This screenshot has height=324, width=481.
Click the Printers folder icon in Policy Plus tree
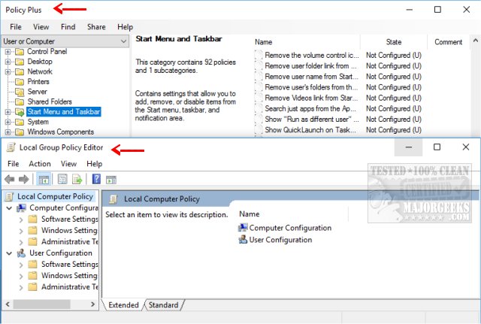point(20,82)
